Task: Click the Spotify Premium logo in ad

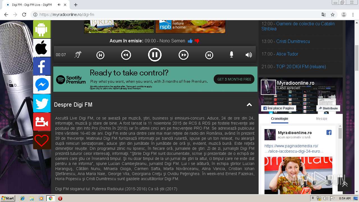Action: pyautogui.click(x=71, y=80)
